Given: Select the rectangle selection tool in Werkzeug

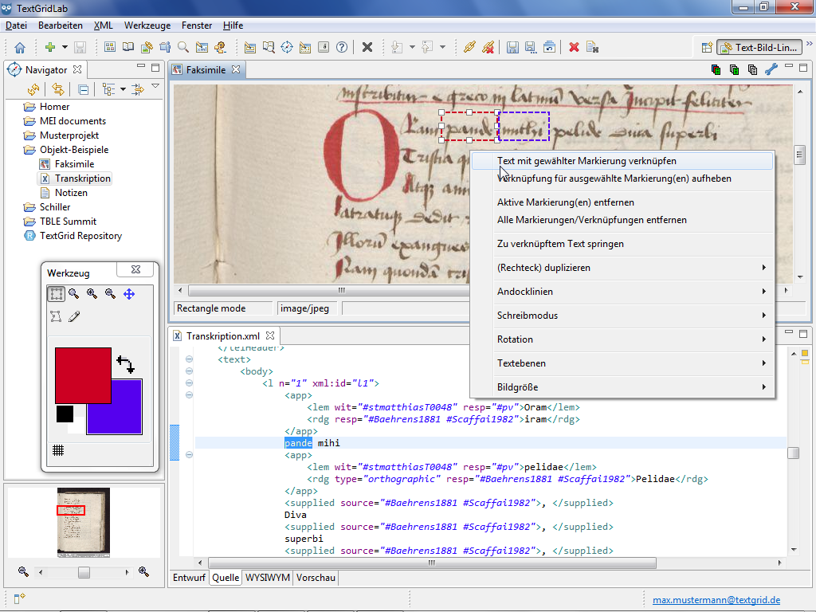Looking at the screenshot, I should (x=56, y=294).
